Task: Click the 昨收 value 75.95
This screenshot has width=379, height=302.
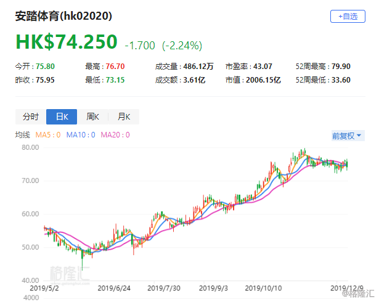Action: (45, 80)
